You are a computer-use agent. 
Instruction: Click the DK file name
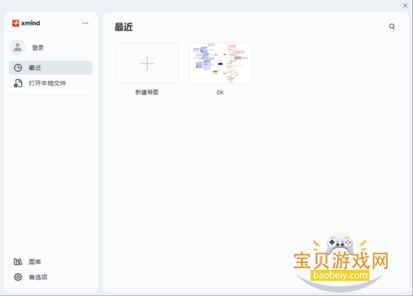pos(220,92)
